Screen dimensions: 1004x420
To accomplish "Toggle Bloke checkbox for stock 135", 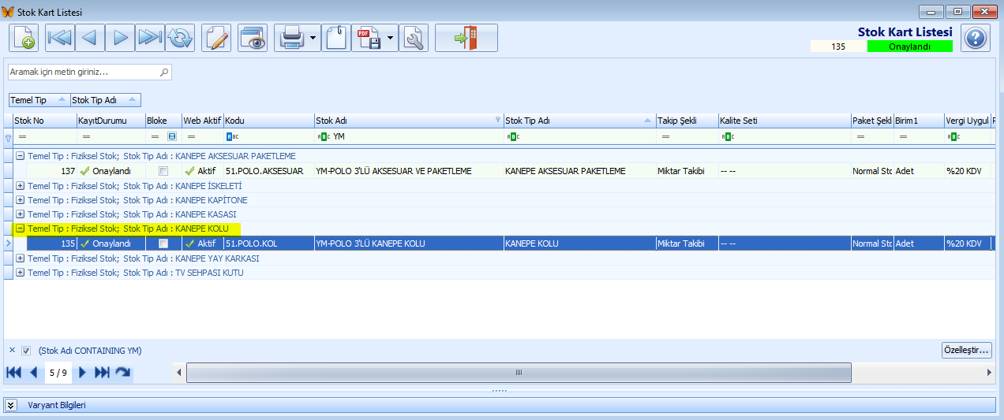I will pyautogui.click(x=163, y=243).
